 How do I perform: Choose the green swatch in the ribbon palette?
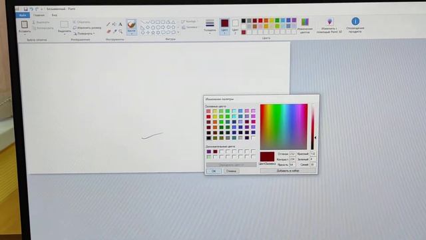[x=277, y=21]
